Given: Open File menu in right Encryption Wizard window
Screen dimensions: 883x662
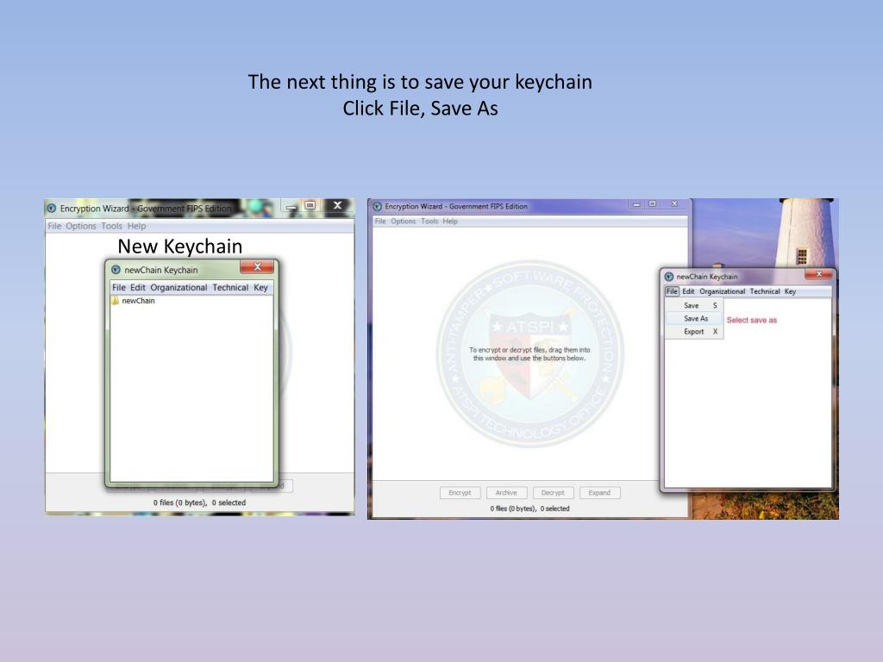Looking at the screenshot, I should click(x=380, y=222).
